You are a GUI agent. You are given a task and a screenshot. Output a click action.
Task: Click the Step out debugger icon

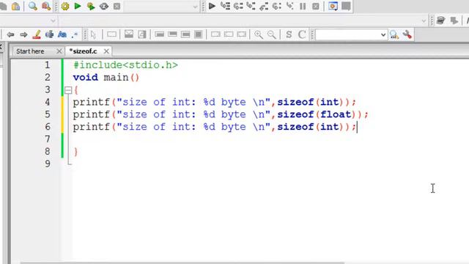pyautogui.click(x=264, y=6)
